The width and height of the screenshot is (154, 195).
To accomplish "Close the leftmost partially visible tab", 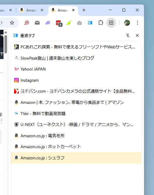I will click(x=11, y=10).
